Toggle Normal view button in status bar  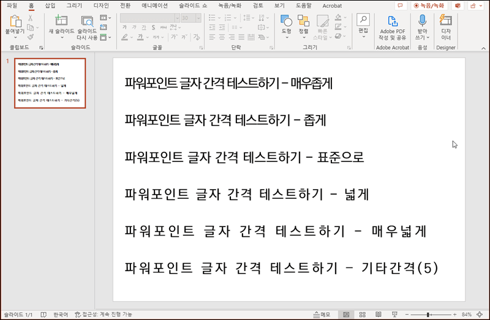[346, 314]
